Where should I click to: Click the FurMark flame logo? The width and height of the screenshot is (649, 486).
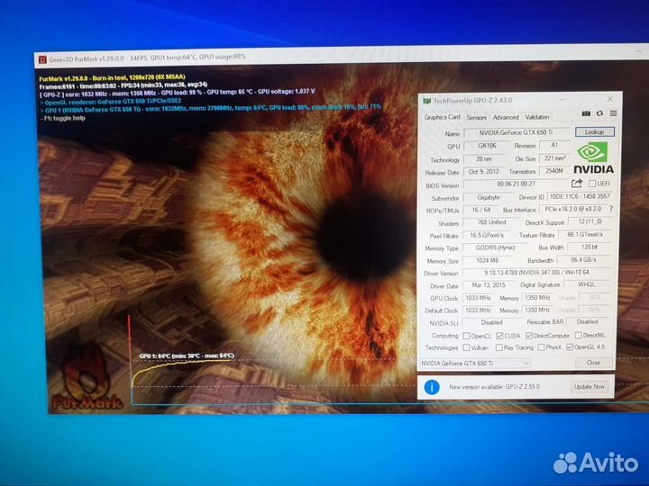[87, 378]
